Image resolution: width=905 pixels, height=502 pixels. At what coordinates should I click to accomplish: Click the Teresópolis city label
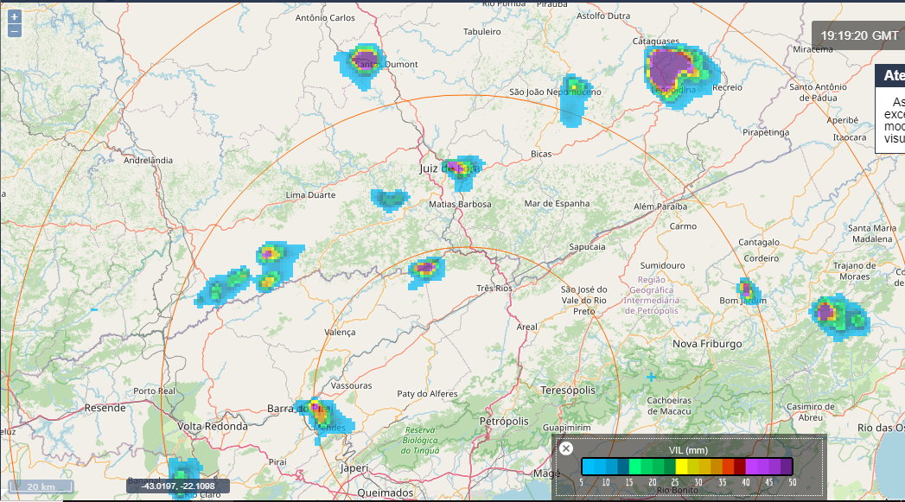567,390
